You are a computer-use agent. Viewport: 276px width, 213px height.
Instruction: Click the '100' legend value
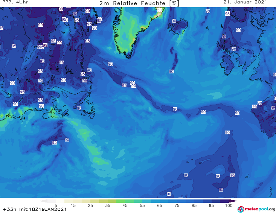[x=229, y=205]
